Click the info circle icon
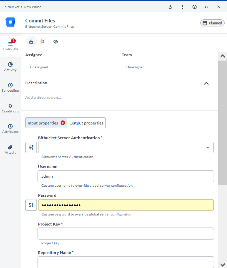 pyautogui.click(x=195, y=7)
